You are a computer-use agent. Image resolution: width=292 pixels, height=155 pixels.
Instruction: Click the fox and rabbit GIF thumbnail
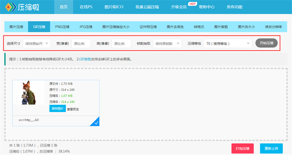(28, 93)
